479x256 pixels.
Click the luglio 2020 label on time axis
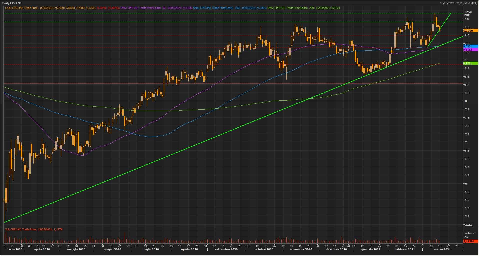click(151, 249)
